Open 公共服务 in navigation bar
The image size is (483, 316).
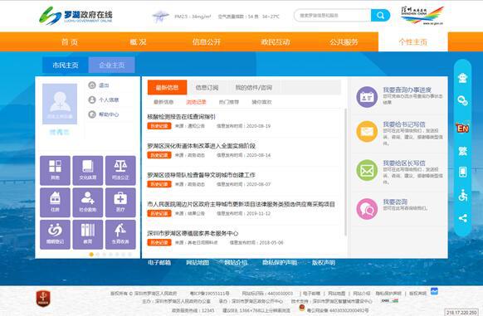(344, 42)
